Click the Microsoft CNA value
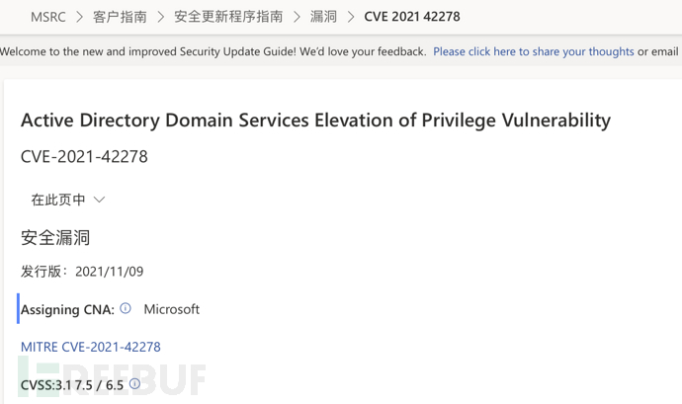This screenshot has width=682, height=404. (x=171, y=309)
